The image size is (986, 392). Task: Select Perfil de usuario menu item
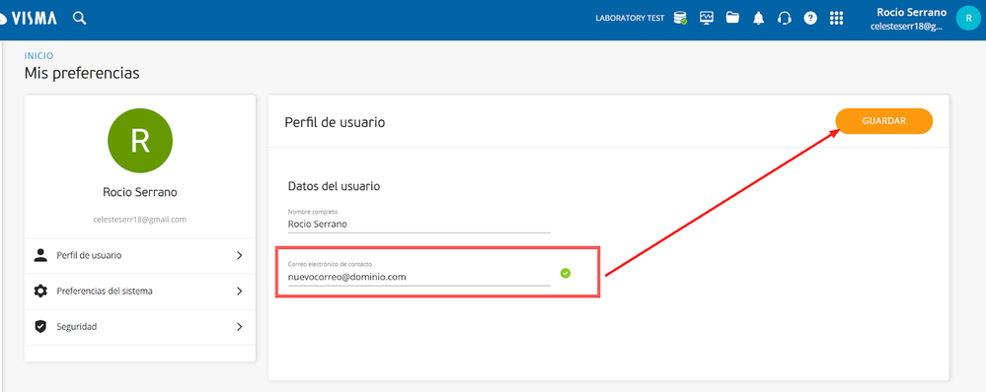click(x=140, y=255)
